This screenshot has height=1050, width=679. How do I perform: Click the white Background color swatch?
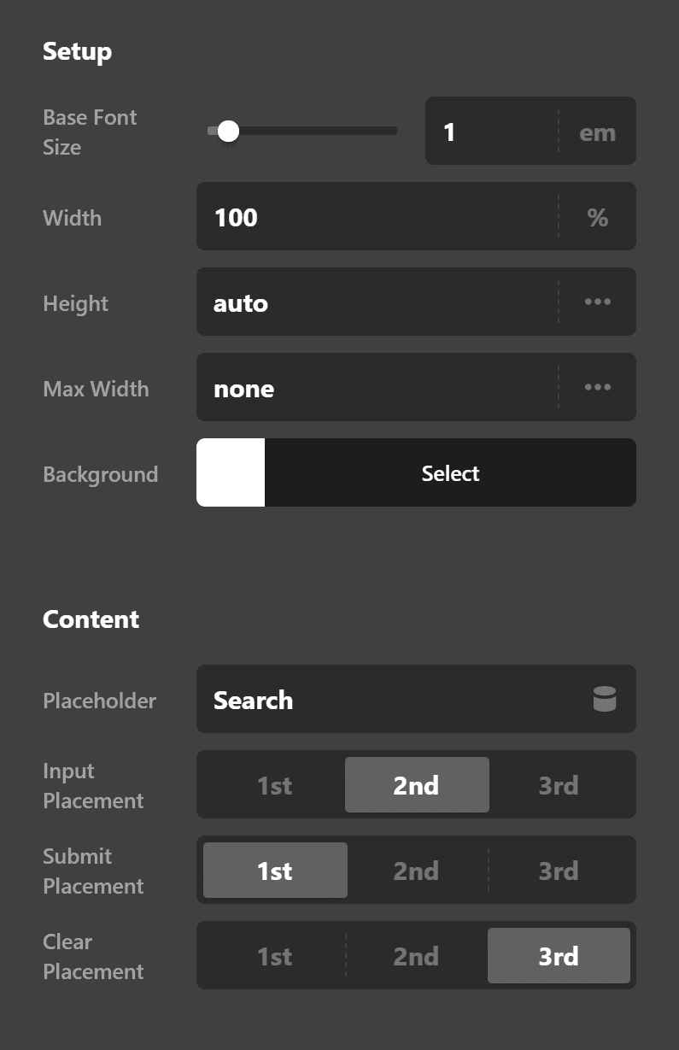(x=230, y=472)
